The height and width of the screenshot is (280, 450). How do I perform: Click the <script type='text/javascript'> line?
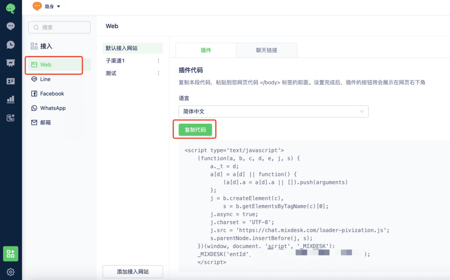234,150
